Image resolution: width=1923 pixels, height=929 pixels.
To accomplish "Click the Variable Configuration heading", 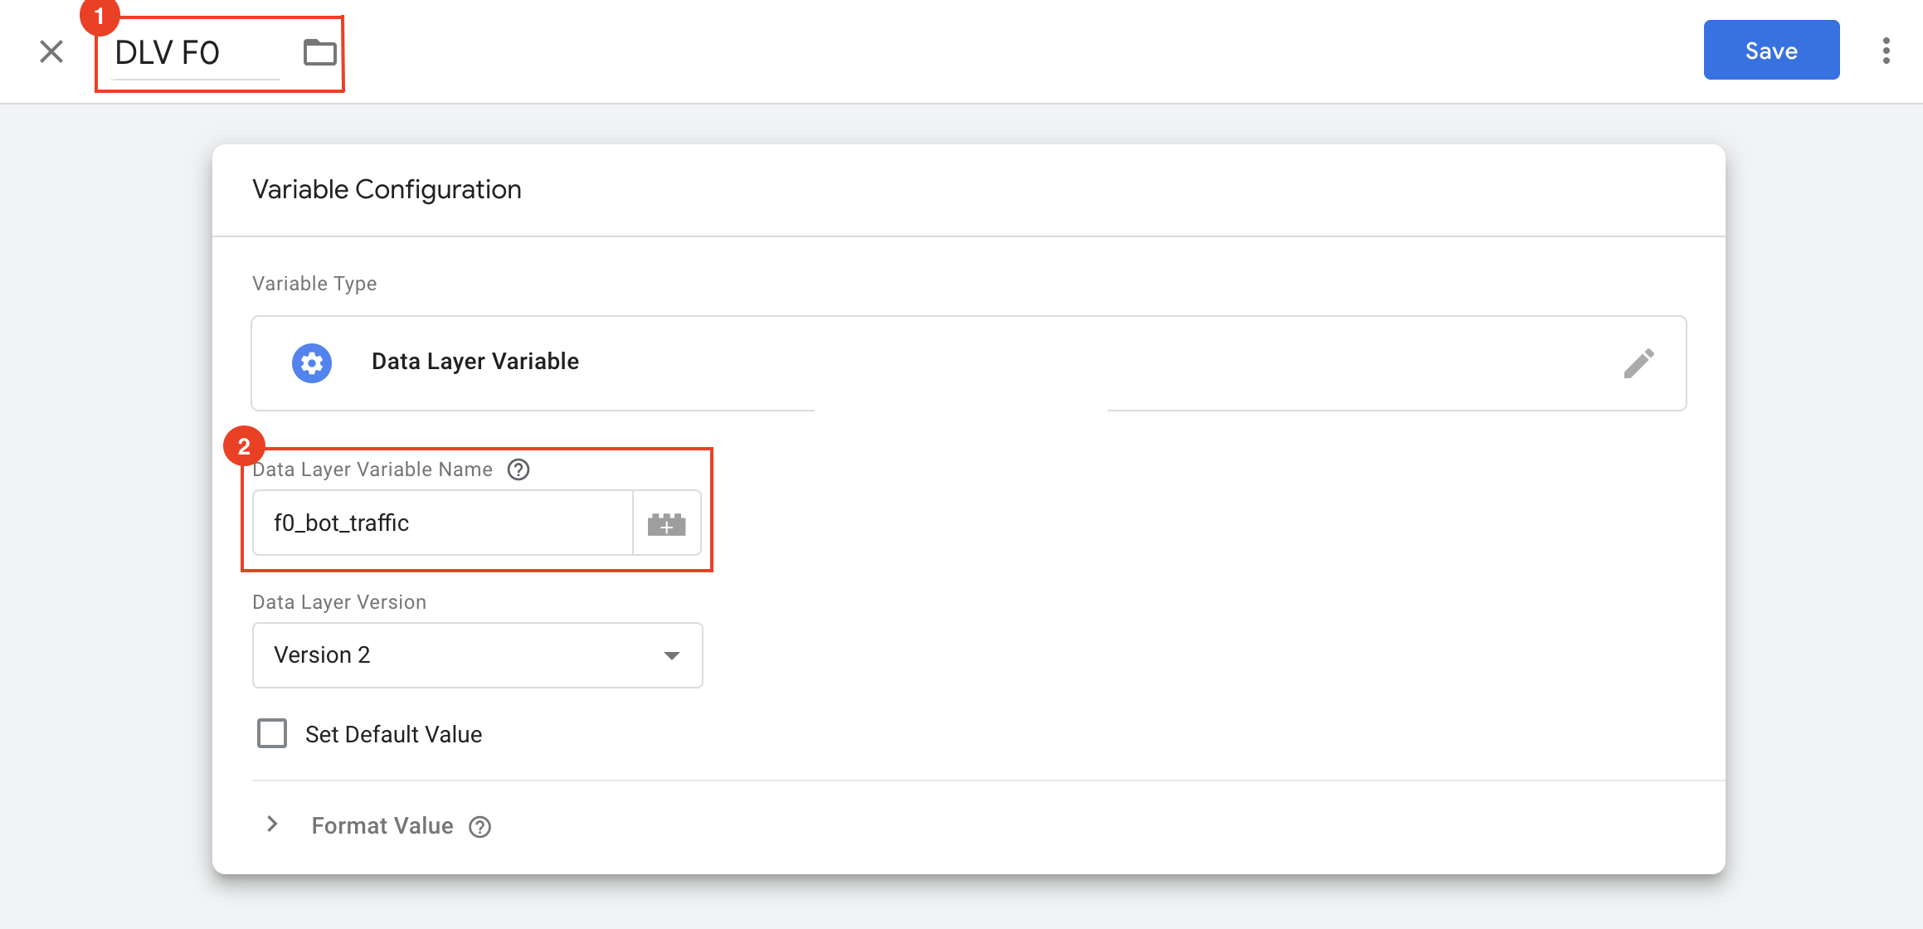I will click(x=387, y=190).
